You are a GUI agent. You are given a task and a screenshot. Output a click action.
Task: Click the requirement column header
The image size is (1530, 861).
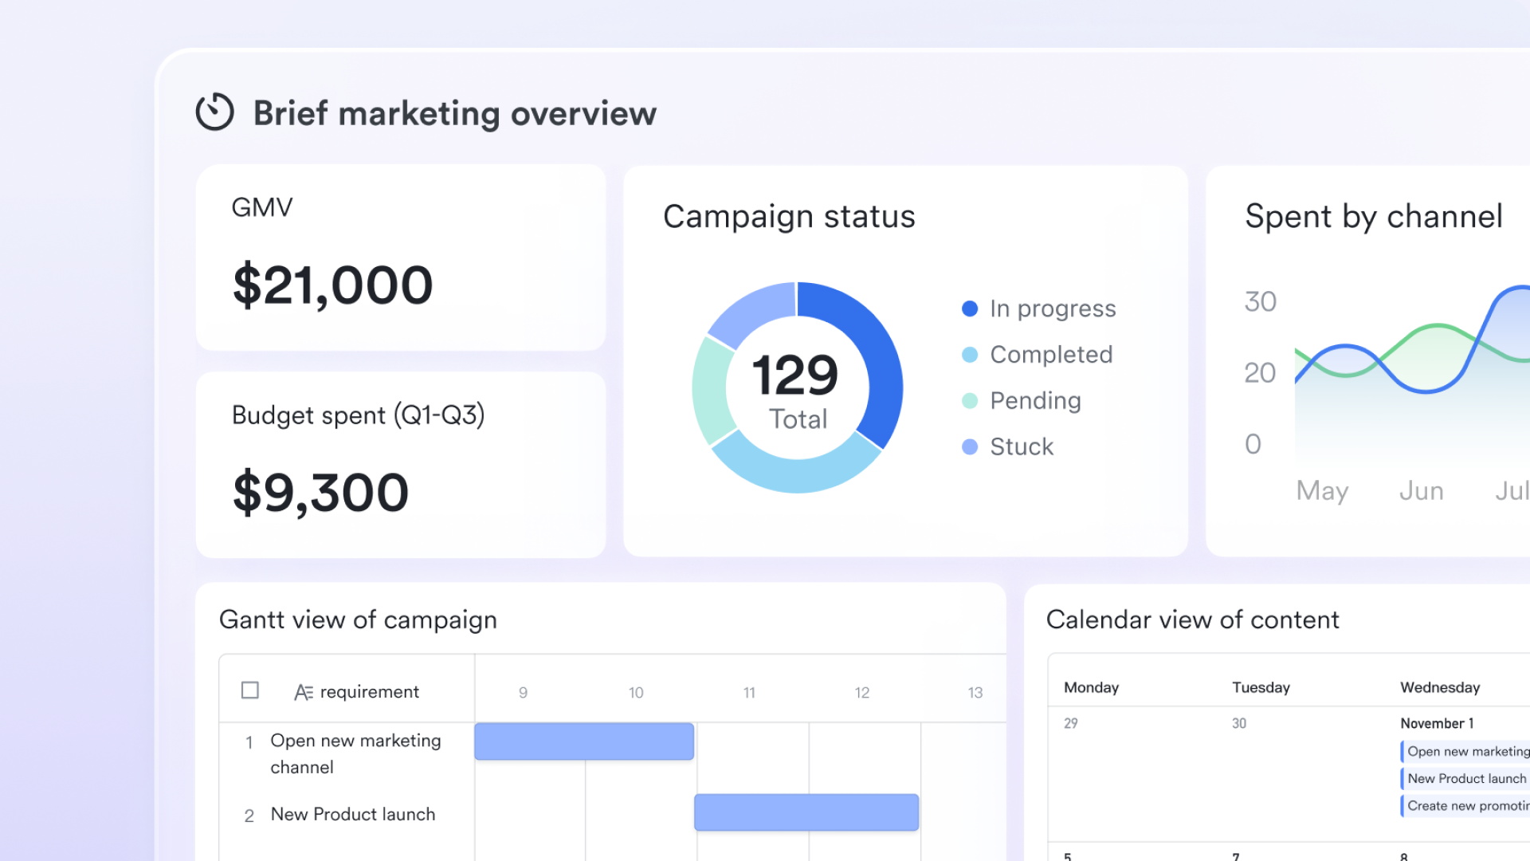click(x=369, y=692)
